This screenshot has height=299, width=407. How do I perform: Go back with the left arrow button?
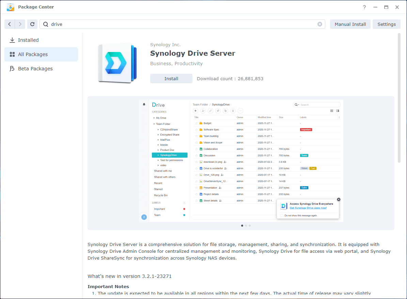coord(10,24)
